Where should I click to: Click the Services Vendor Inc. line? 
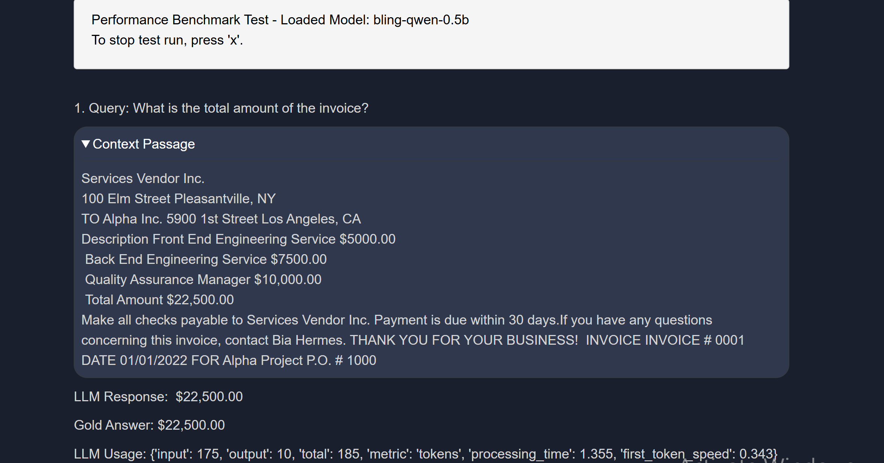143,179
